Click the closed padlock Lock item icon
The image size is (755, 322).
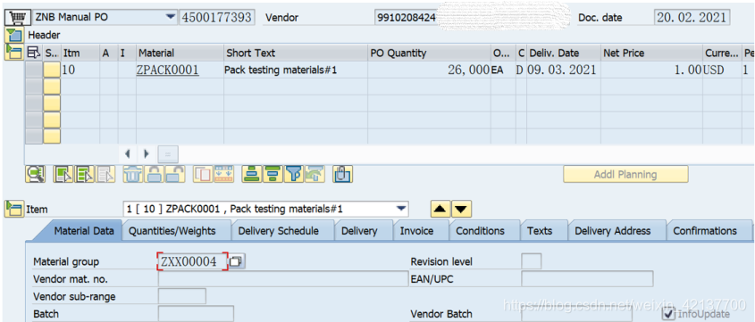pyautogui.click(x=154, y=174)
